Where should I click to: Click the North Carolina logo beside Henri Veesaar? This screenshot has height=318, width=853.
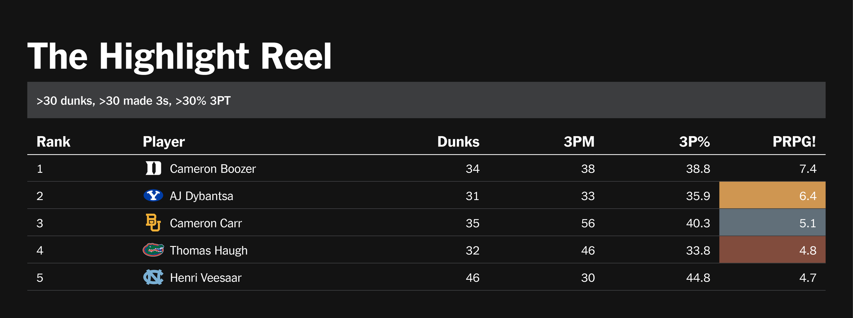[153, 277]
